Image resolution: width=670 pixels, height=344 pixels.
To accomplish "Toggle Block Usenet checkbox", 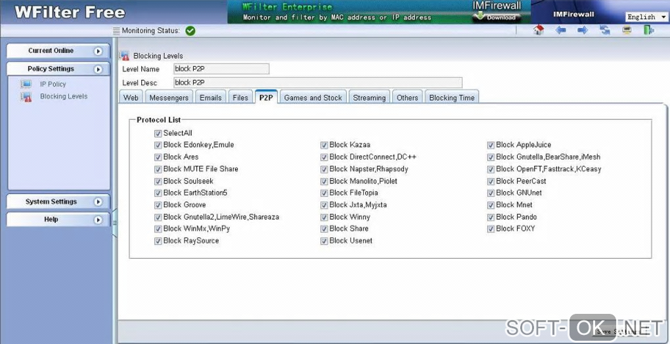I will pyautogui.click(x=324, y=241).
